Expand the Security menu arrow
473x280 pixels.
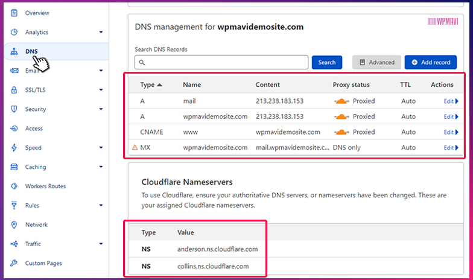click(x=101, y=109)
